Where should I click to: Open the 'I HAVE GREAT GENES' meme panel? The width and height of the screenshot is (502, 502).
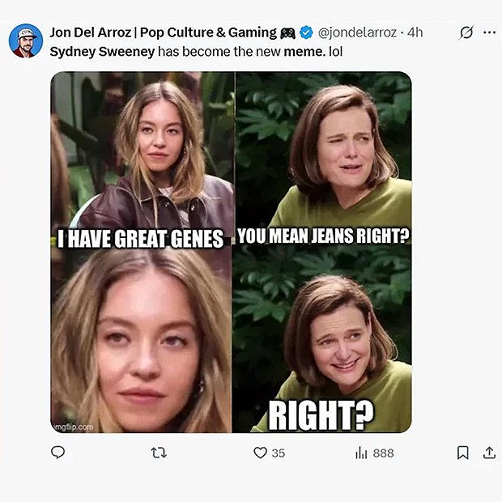coord(143,154)
